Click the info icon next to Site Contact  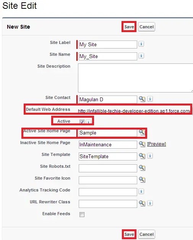150,99
